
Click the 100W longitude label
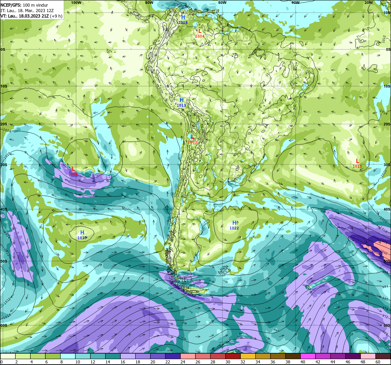[76, 2]
